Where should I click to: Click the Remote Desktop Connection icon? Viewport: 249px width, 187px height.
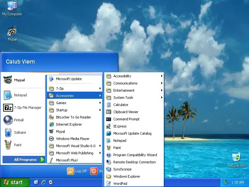coord(109,162)
